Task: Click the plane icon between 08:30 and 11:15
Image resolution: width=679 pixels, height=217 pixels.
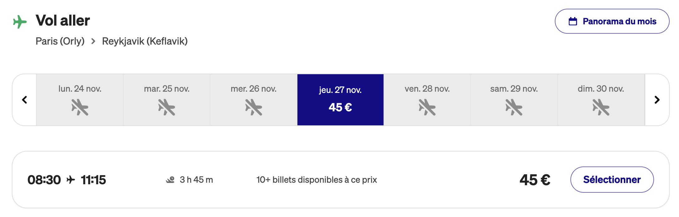Action: click(71, 180)
